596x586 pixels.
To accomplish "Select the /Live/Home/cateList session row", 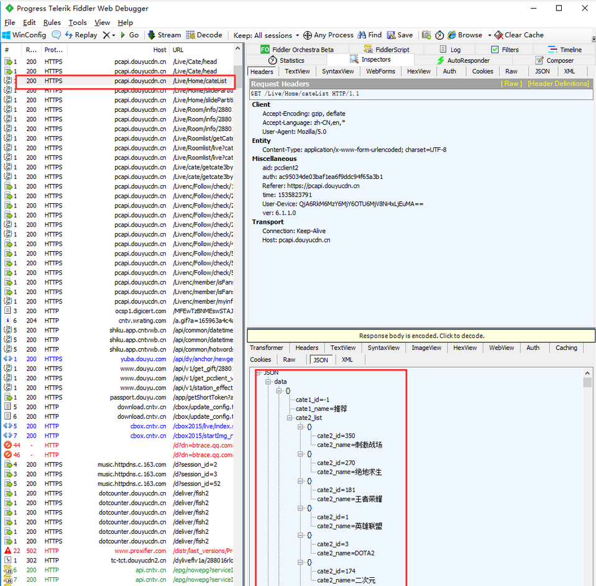I will [119, 81].
